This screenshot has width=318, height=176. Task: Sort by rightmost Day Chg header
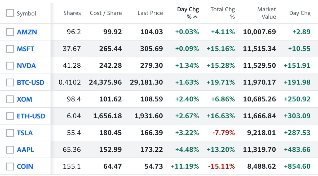(x=300, y=13)
